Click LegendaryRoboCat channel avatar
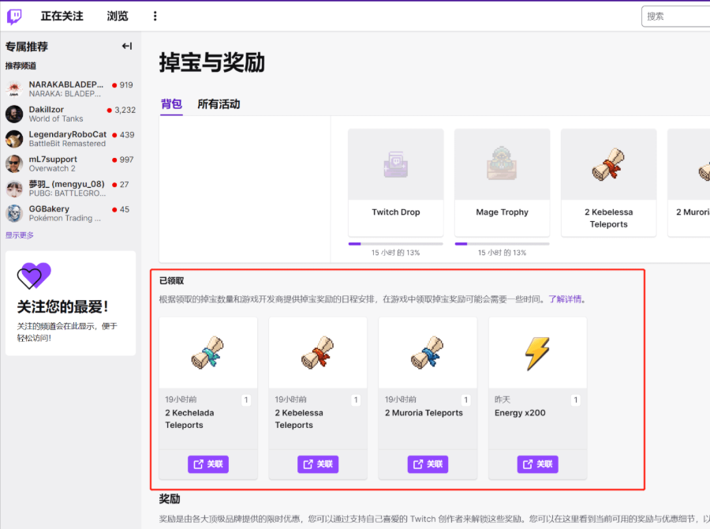This screenshot has width=710, height=529. pos(13,138)
